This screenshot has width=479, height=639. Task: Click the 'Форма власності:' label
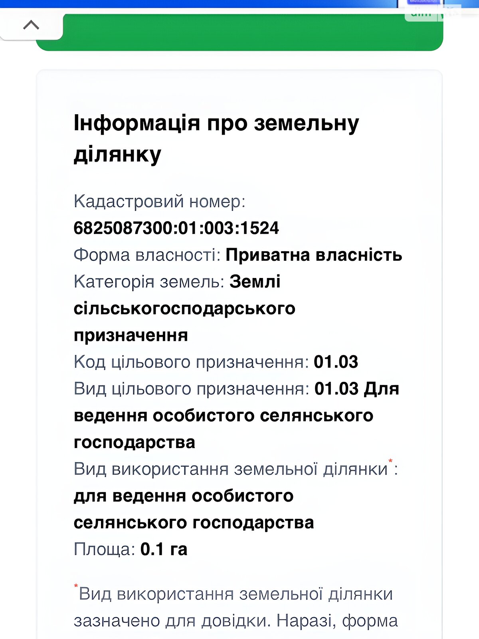[147, 255]
